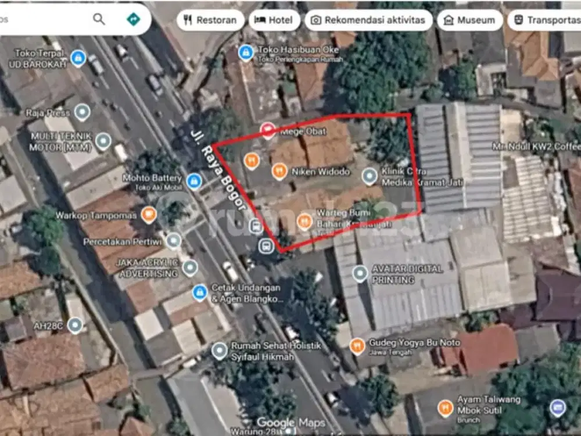581x436 pixels.
Task: Select the Restoran category chip
Action: coord(210,20)
